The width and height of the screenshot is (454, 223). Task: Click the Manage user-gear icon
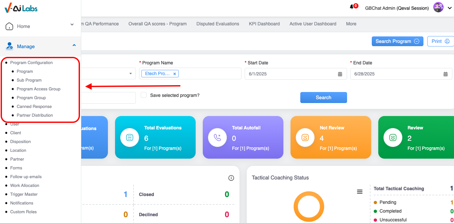[10, 46]
